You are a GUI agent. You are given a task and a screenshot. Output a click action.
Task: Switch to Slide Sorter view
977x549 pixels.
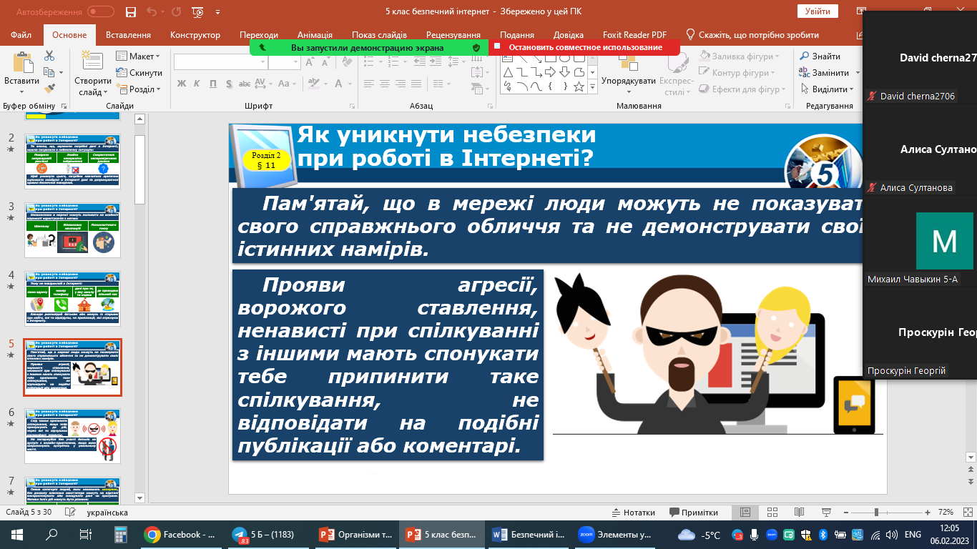pyautogui.click(x=772, y=513)
